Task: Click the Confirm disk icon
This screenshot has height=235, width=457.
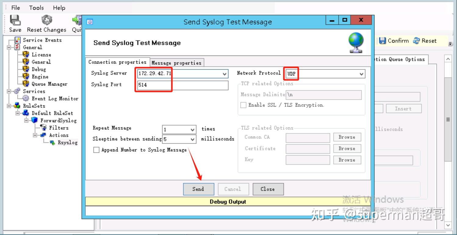Action: (383, 41)
